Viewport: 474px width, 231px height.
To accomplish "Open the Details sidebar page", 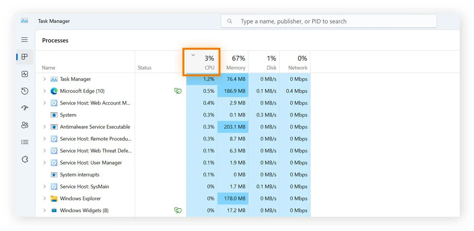I will click(x=25, y=142).
